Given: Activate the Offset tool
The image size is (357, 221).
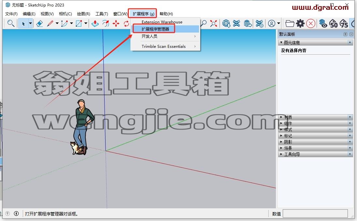Looking at the screenshot, I should coord(106,23).
